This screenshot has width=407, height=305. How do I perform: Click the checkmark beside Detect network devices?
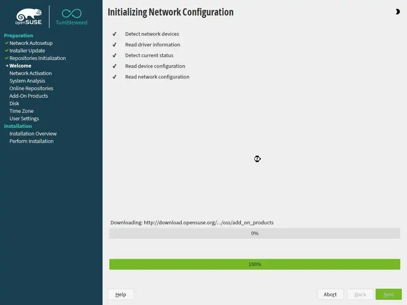point(114,34)
